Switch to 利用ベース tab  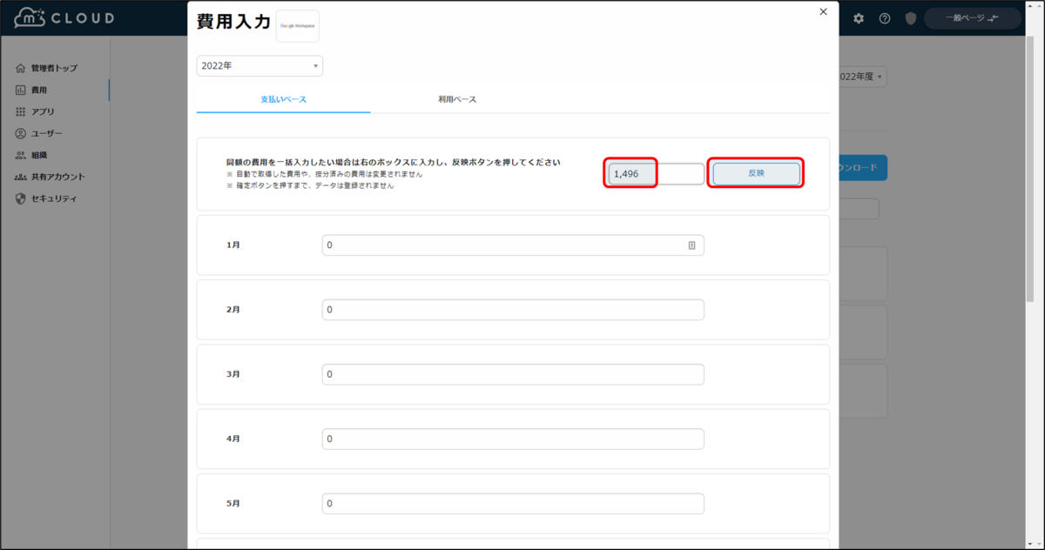click(x=457, y=99)
